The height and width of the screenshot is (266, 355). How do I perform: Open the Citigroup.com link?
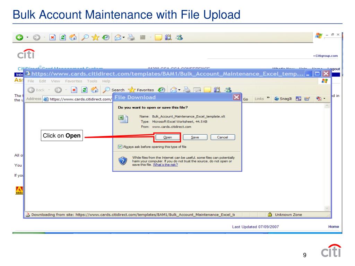click(x=326, y=56)
